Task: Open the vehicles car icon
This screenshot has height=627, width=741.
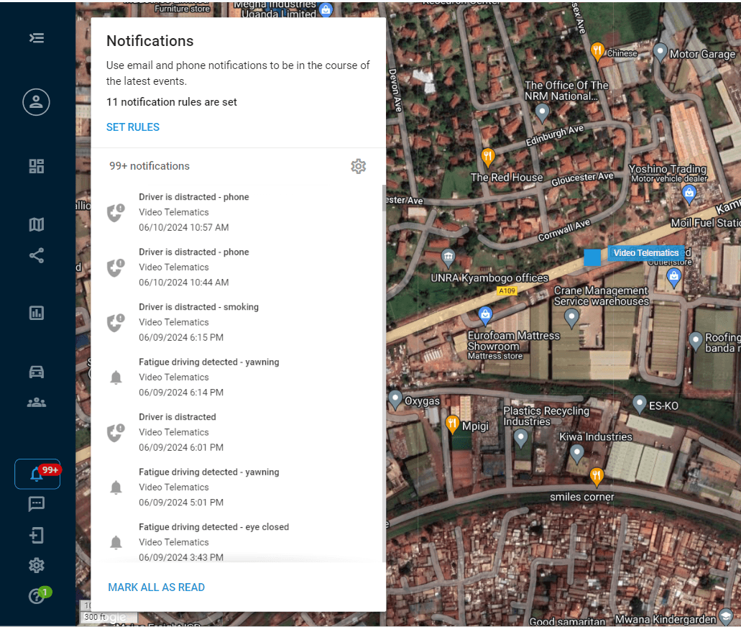Action: (x=37, y=372)
